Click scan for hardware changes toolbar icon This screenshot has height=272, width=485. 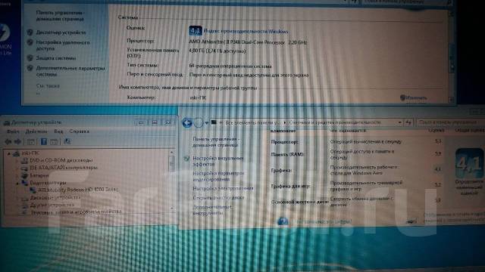coord(67,141)
